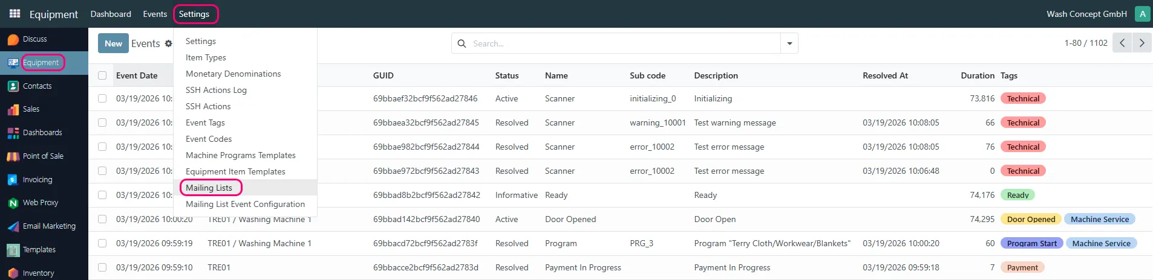The width and height of the screenshot is (1153, 280).
Task: Expand the search options dropdown arrow
Action: click(789, 43)
